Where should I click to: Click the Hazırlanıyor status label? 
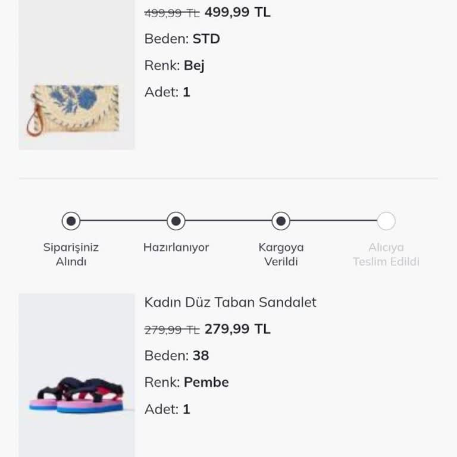pos(176,248)
